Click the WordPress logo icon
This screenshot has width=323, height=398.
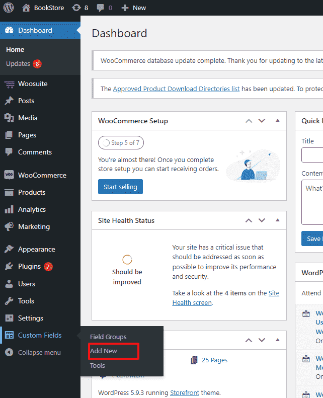pos(9,8)
